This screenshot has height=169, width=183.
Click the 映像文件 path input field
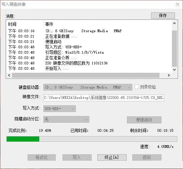[104, 98]
